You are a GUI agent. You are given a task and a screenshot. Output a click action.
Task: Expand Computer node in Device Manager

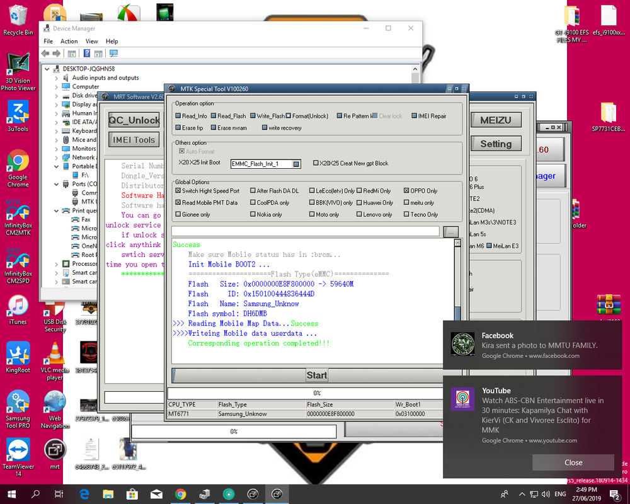tap(56, 87)
